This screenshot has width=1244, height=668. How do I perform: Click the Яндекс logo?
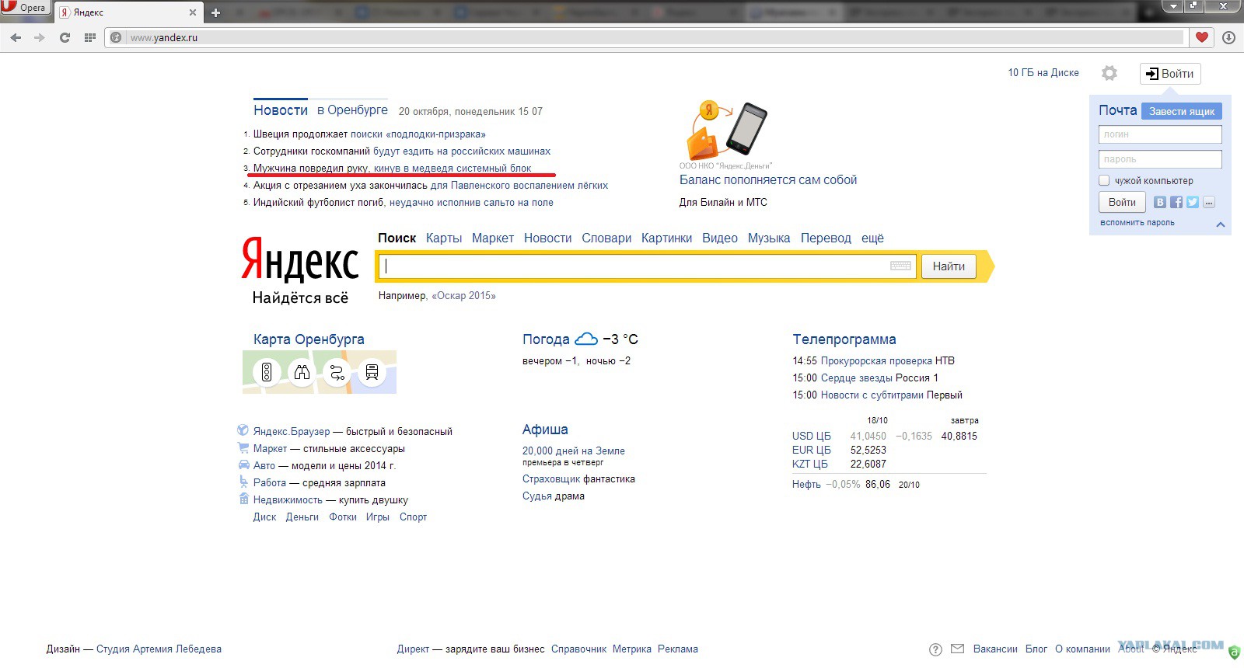point(300,259)
